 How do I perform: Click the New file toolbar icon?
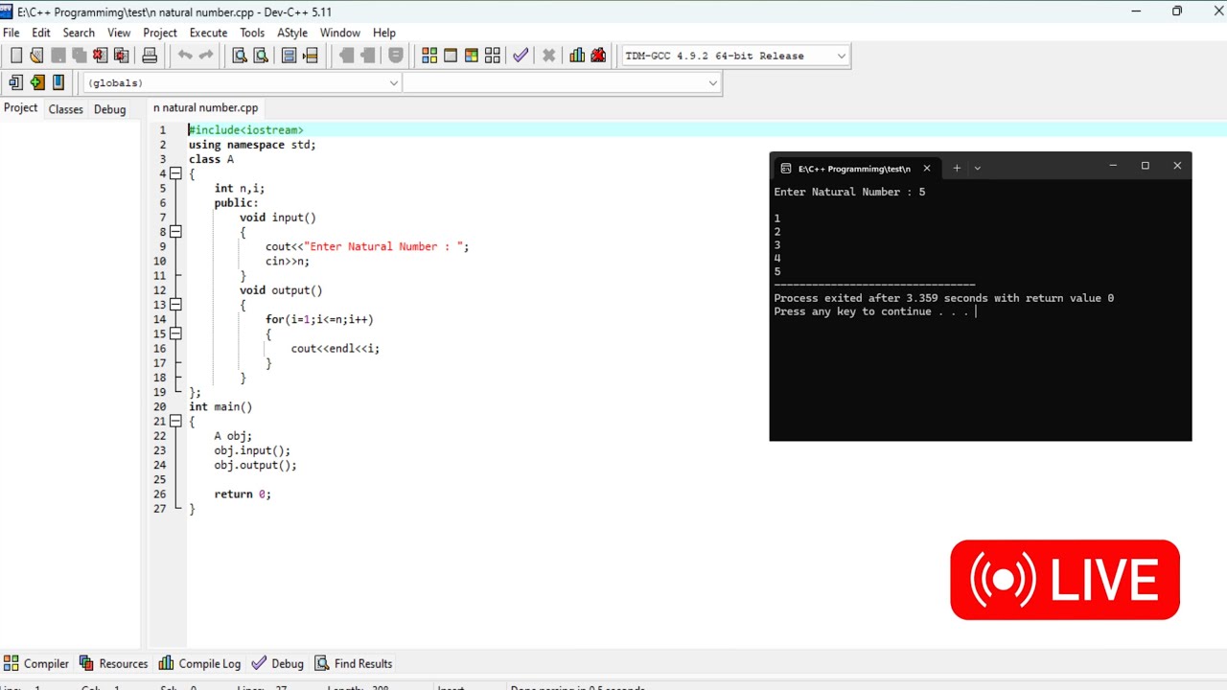click(16, 56)
